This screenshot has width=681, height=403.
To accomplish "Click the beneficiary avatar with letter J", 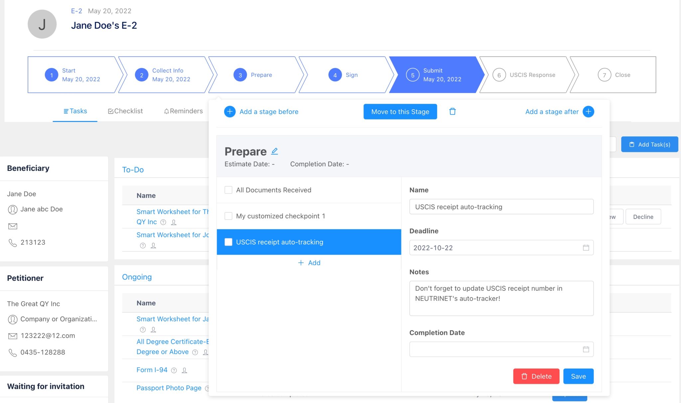I will (x=42, y=24).
